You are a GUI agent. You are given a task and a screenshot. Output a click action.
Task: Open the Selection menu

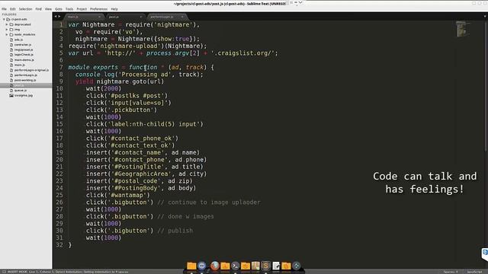click(25, 9)
